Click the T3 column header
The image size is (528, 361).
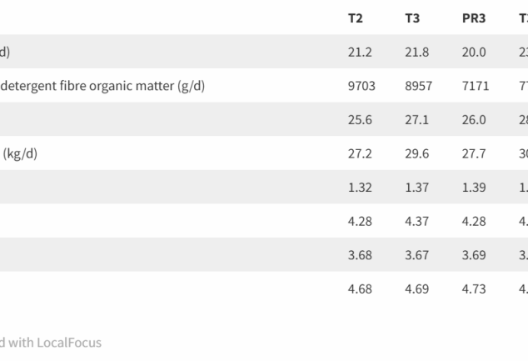412,18
